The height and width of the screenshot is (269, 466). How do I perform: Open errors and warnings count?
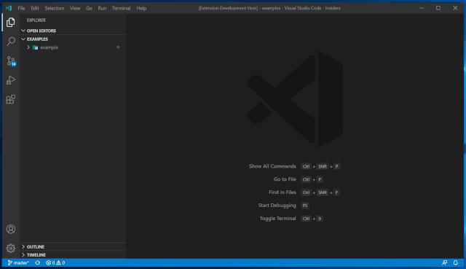point(55,262)
